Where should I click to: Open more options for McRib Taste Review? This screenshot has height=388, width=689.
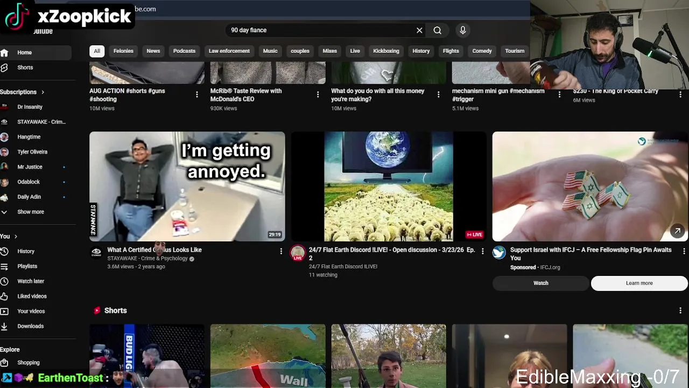pyautogui.click(x=318, y=95)
